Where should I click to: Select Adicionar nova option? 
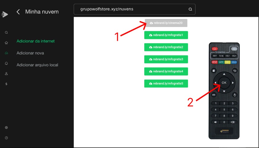point(30,53)
